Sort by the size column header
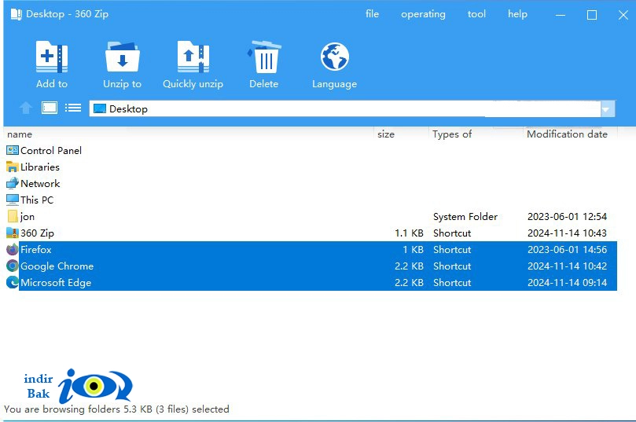636x422 pixels. (x=386, y=134)
